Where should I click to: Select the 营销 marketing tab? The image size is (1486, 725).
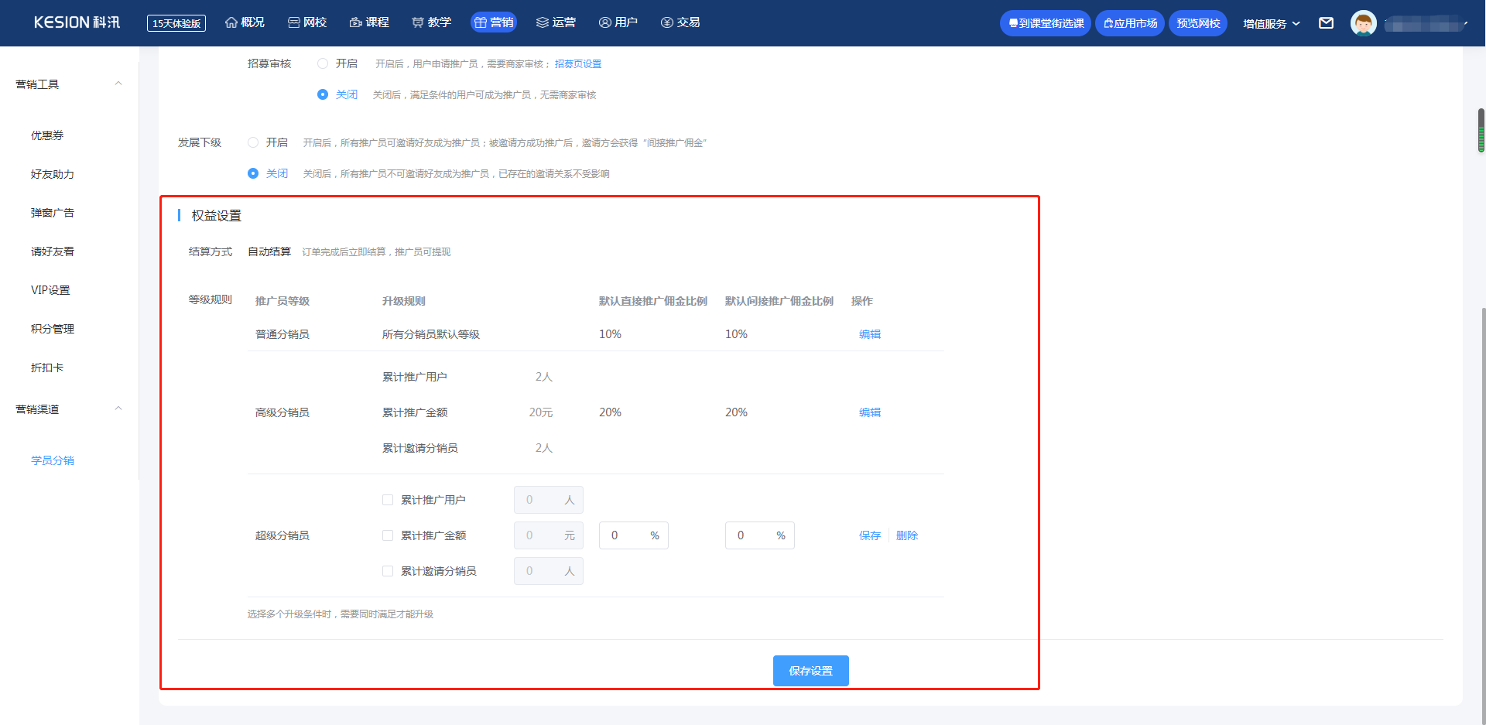(x=494, y=22)
